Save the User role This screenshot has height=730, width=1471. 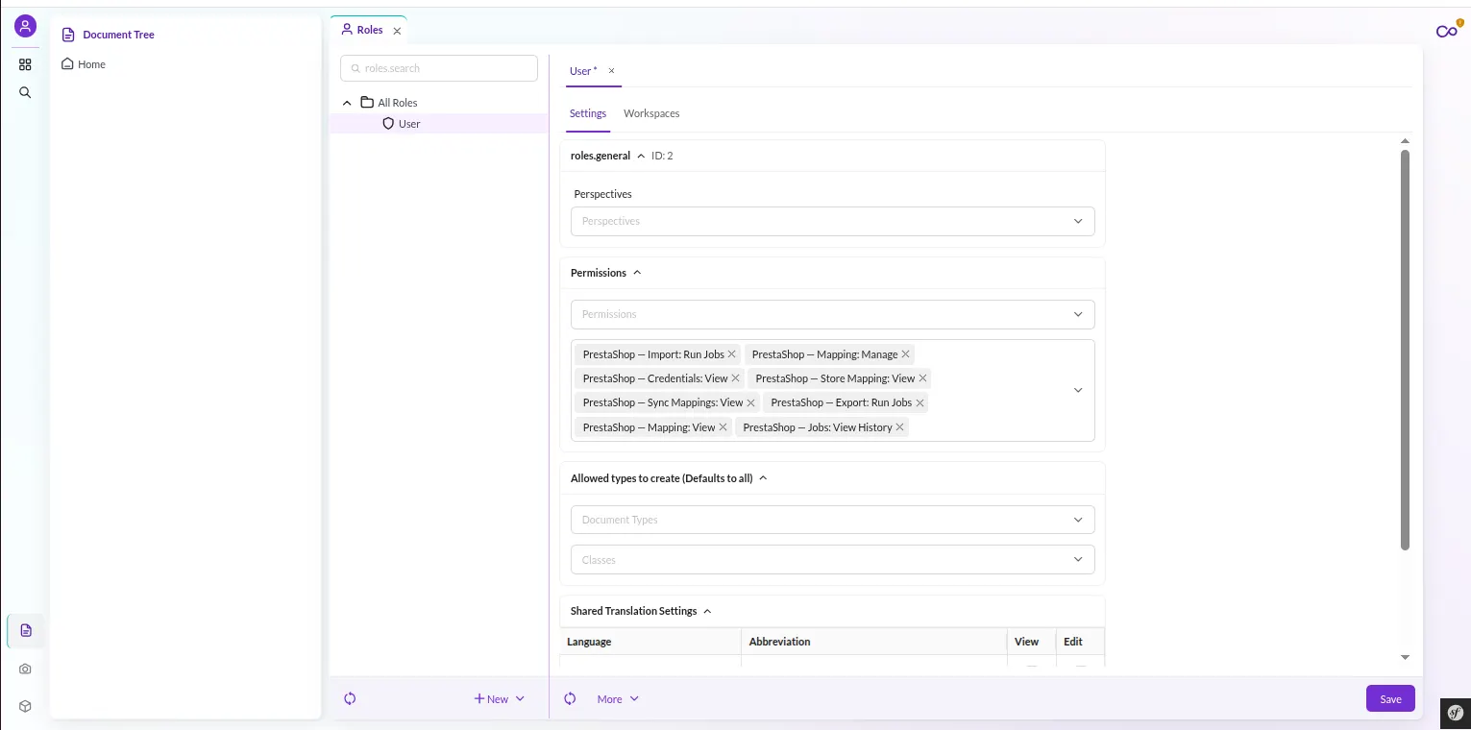tap(1390, 698)
